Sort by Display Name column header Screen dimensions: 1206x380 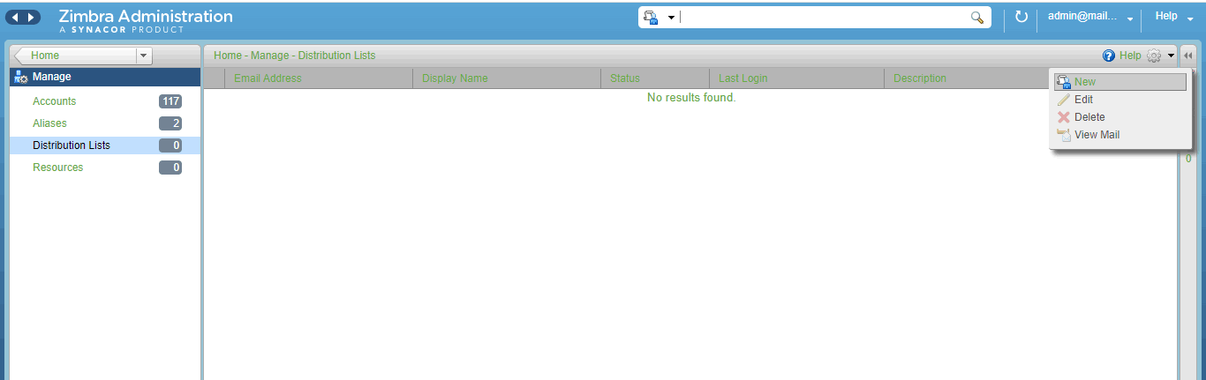click(x=506, y=78)
